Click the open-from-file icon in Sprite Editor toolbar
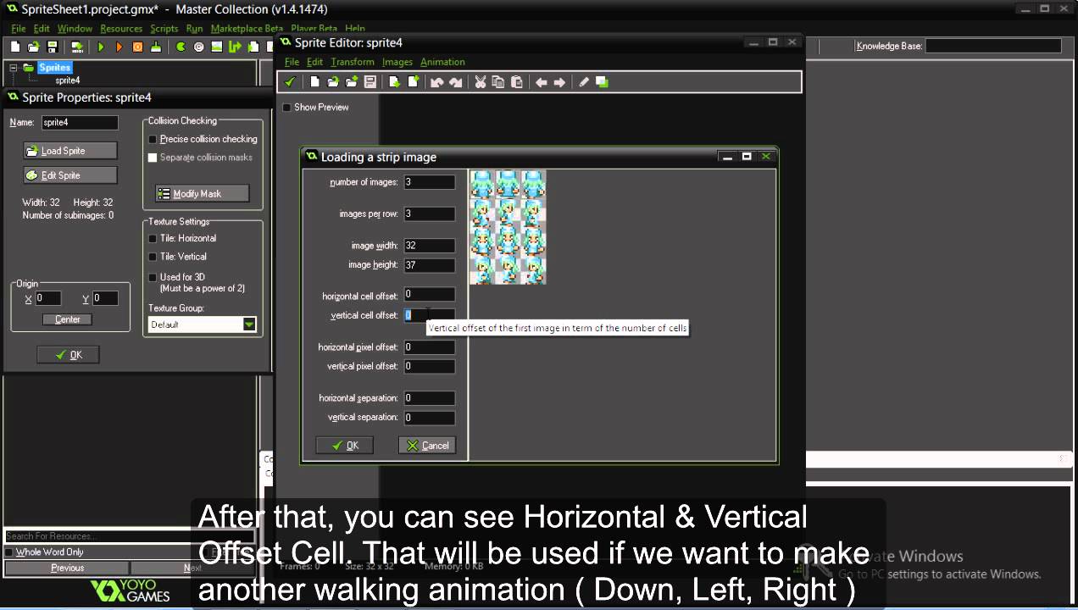Image resolution: width=1078 pixels, height=610 pixels. point(333,82)
